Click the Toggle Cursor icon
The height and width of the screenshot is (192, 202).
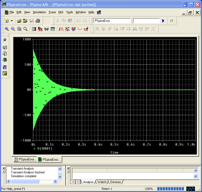pyautogui.click(x=86, y=29)
